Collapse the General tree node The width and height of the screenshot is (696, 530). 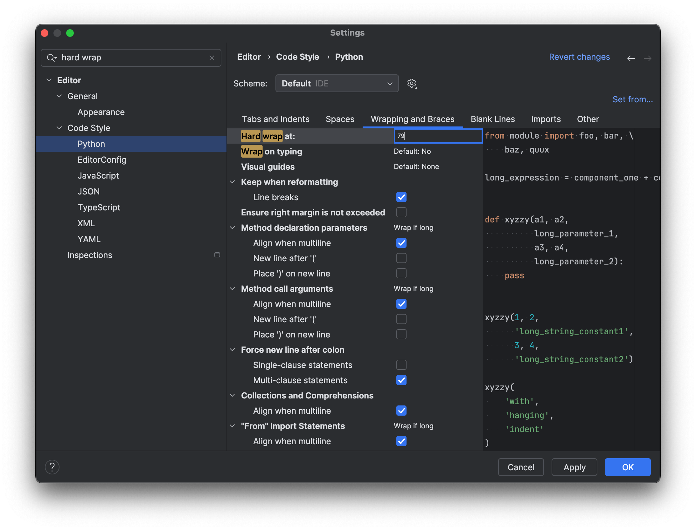point(59,96)
